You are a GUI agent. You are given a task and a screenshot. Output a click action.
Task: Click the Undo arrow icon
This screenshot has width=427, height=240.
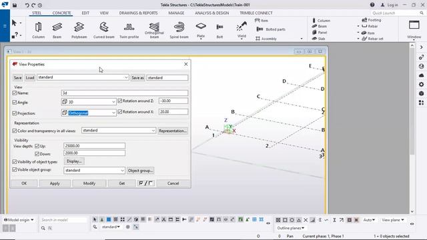pos(27,5)
